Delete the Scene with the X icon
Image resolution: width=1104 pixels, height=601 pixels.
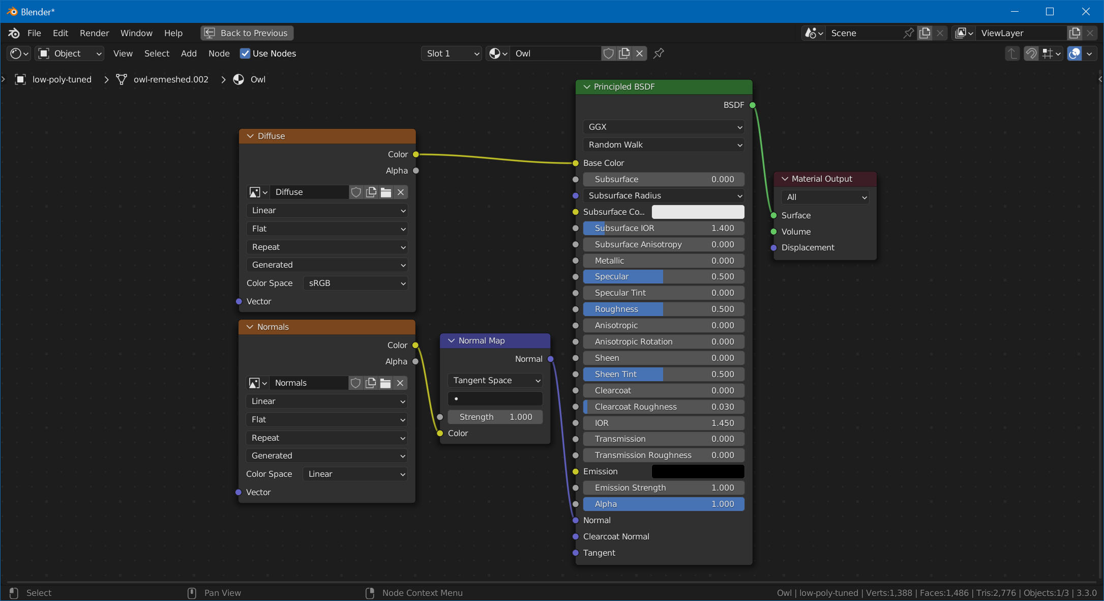pyautogui.click(x=940, y=33)
